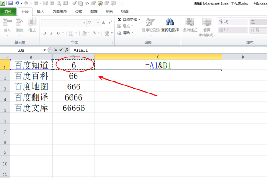
Task: Confirm the formula with checkmark icon
Action: point(61,50)
